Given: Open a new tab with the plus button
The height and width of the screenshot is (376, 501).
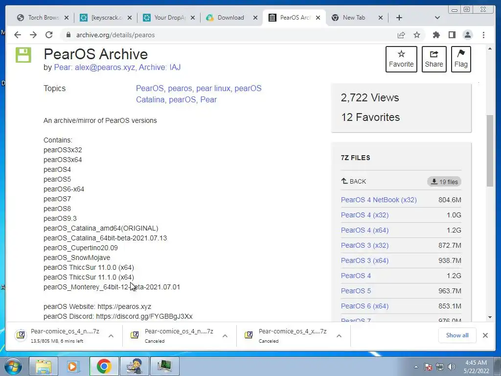Looking at the screenshot, I should [x=399, y=18].
